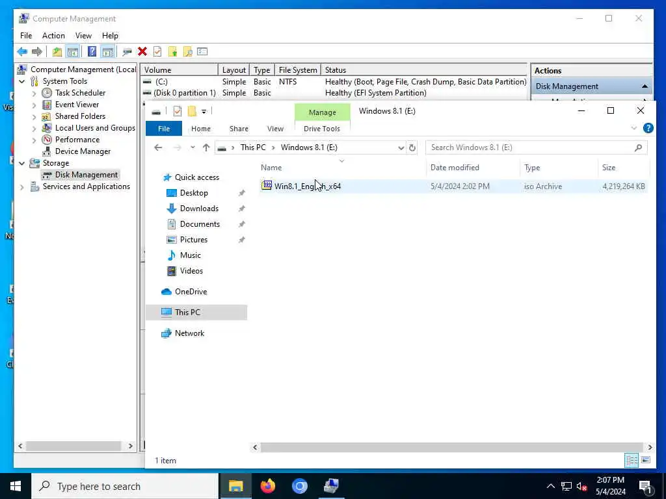The height and width of the screenshot is (499, 666).
Task: Click Computer Management taskbar icon
Action: click(331, 486)
